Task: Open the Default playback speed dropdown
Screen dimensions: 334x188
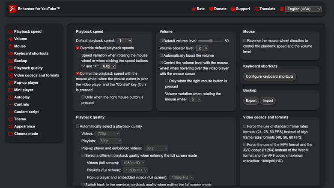Action: [x=124, y=41]
